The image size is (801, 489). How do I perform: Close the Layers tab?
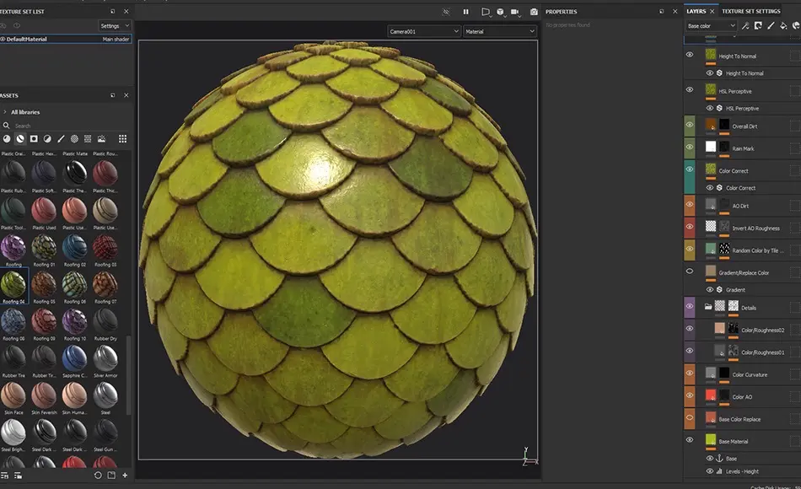tap(712, 11)
